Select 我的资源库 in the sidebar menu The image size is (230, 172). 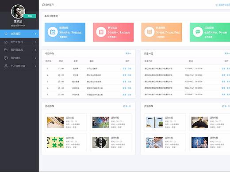point(19,50)
